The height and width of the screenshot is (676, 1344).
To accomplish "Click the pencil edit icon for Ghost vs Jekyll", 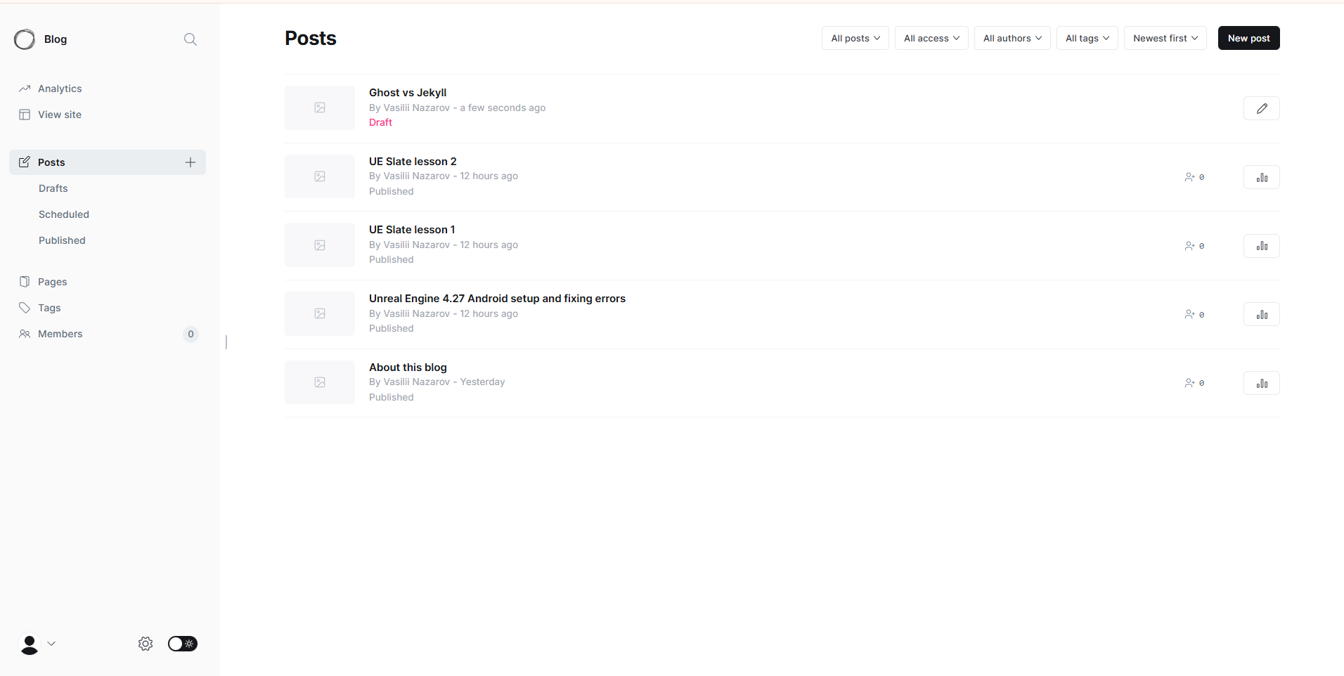I will (1261, 108).
